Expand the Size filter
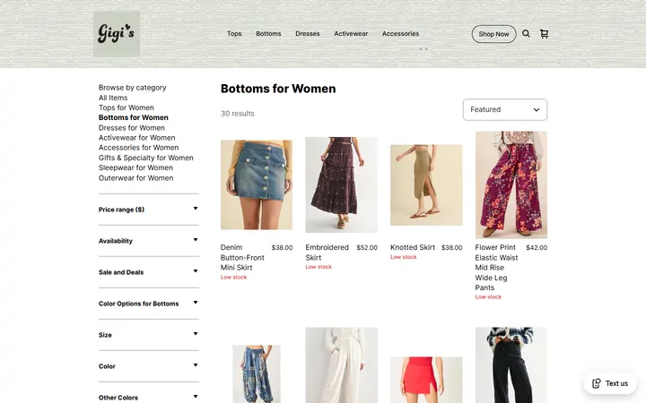The image size is (646, 403). [x=148, y=335]
